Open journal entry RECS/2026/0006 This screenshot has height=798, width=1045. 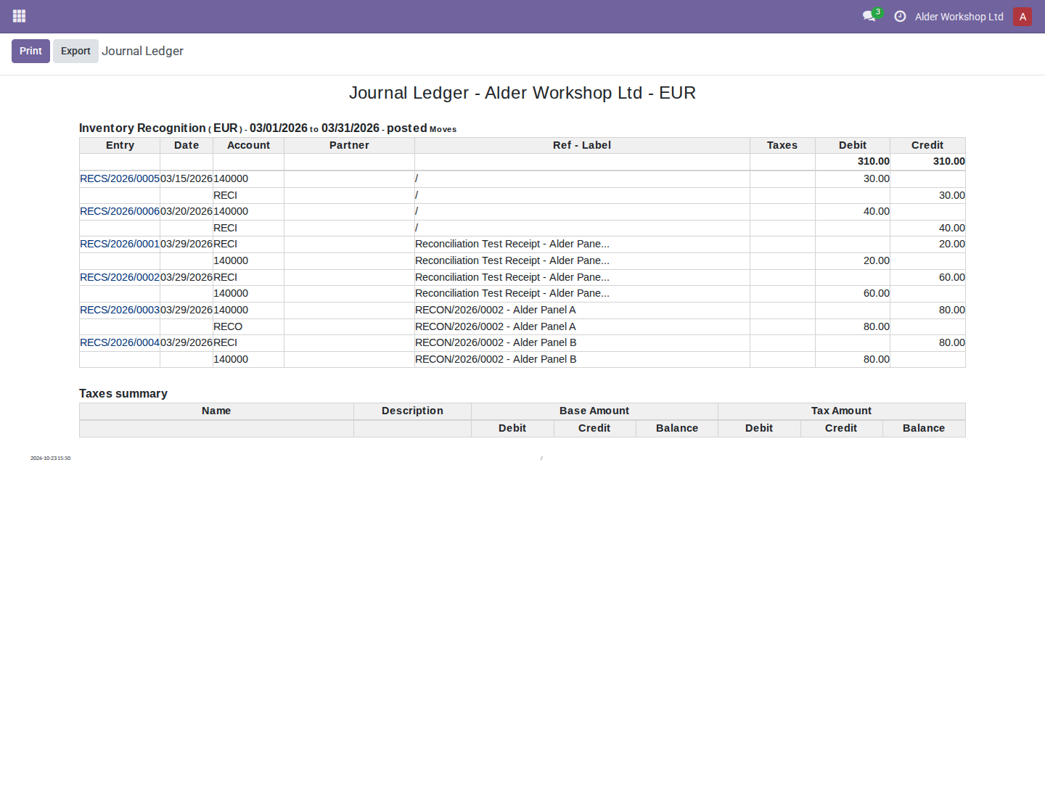click(120, 211)
